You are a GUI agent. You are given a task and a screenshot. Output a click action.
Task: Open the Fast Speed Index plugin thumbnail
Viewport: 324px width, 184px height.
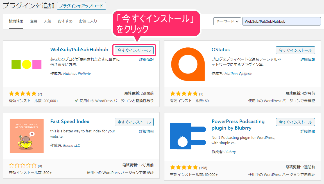[x=26, y=136]
